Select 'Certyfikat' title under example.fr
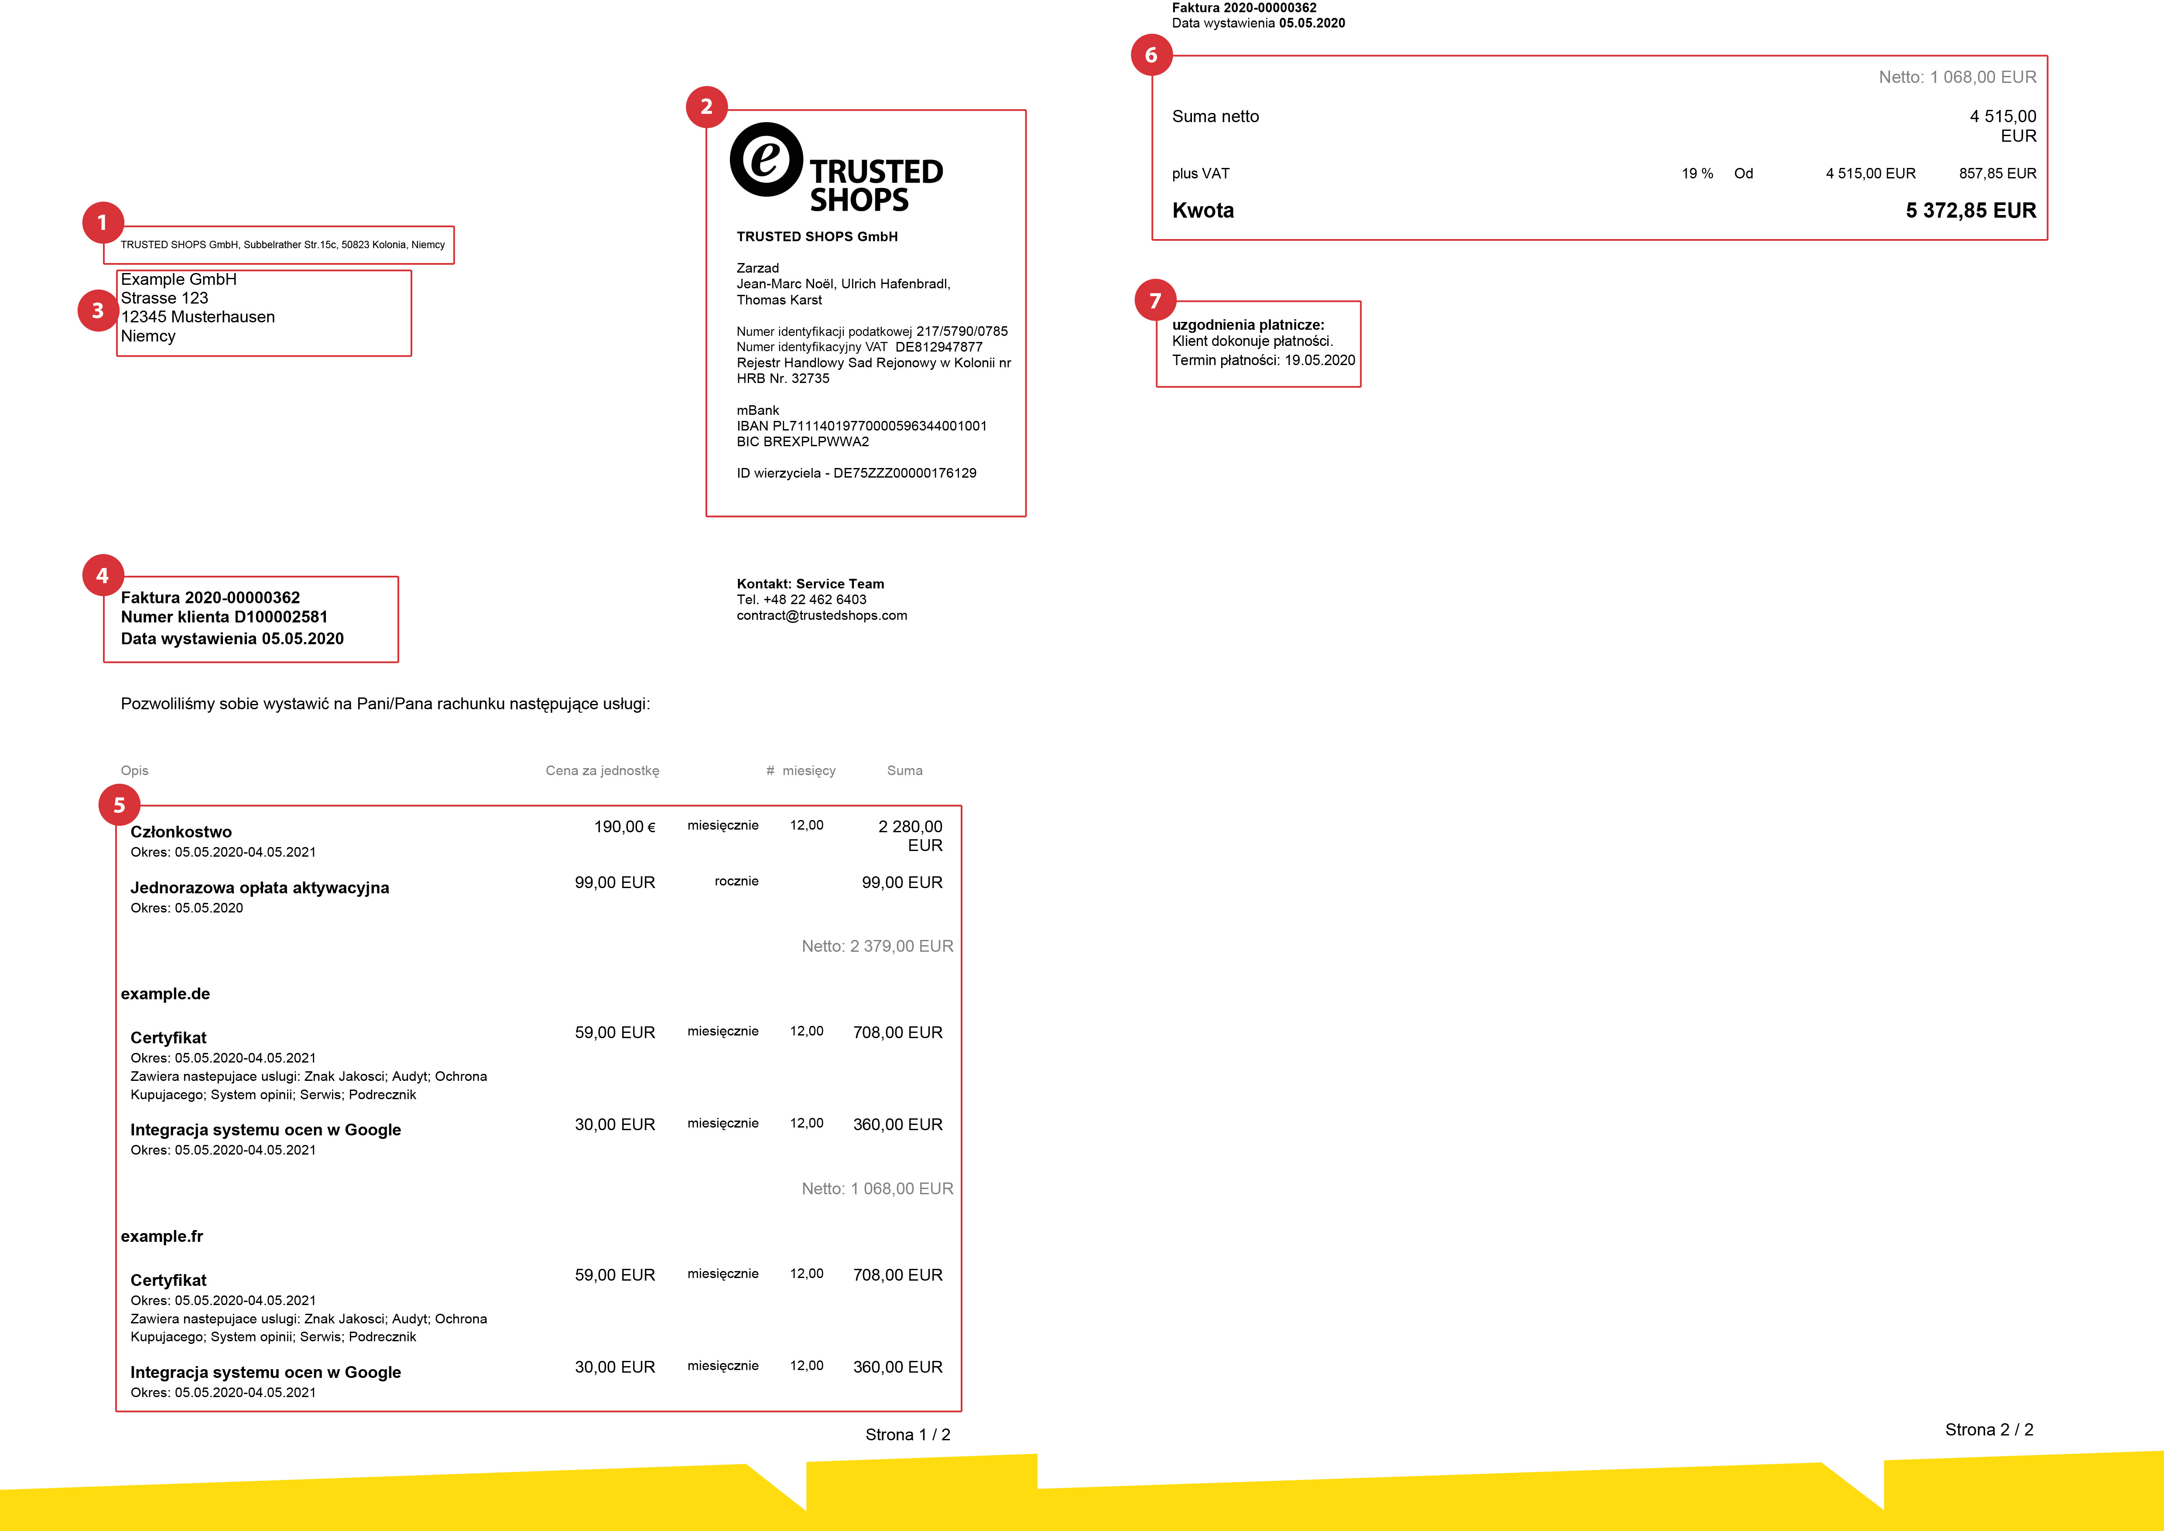The image size is (2164, 1531). [168, 1280]
